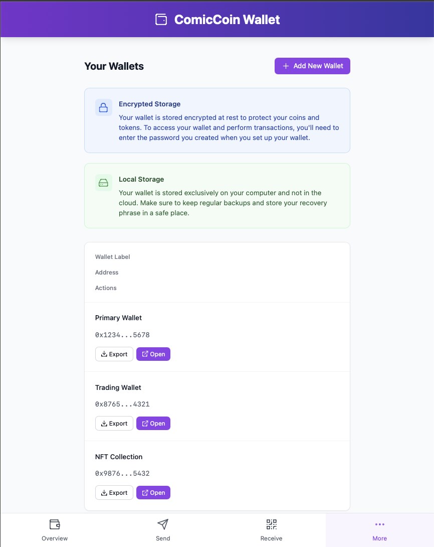434x547 pixels.
Task: Open the NFT Collection wallet
Action: 153,493
